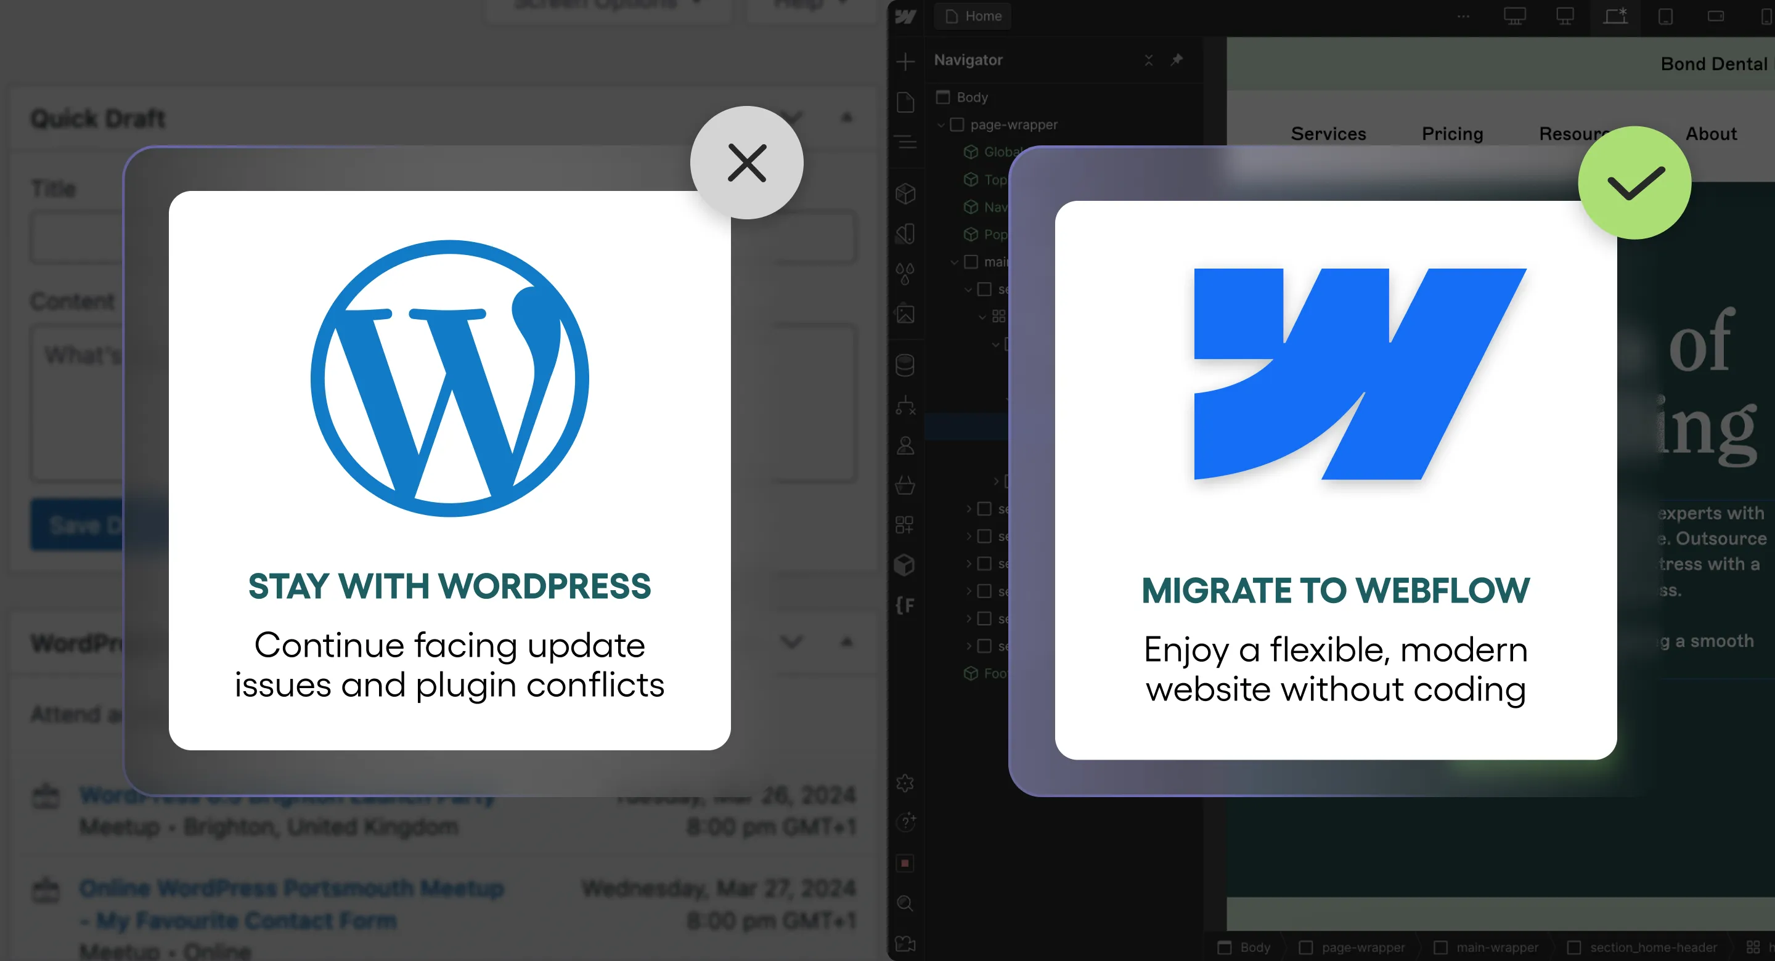Open the Style selectors droplets icon
This screenshot has height=961, width=1775.
point(905,274)
